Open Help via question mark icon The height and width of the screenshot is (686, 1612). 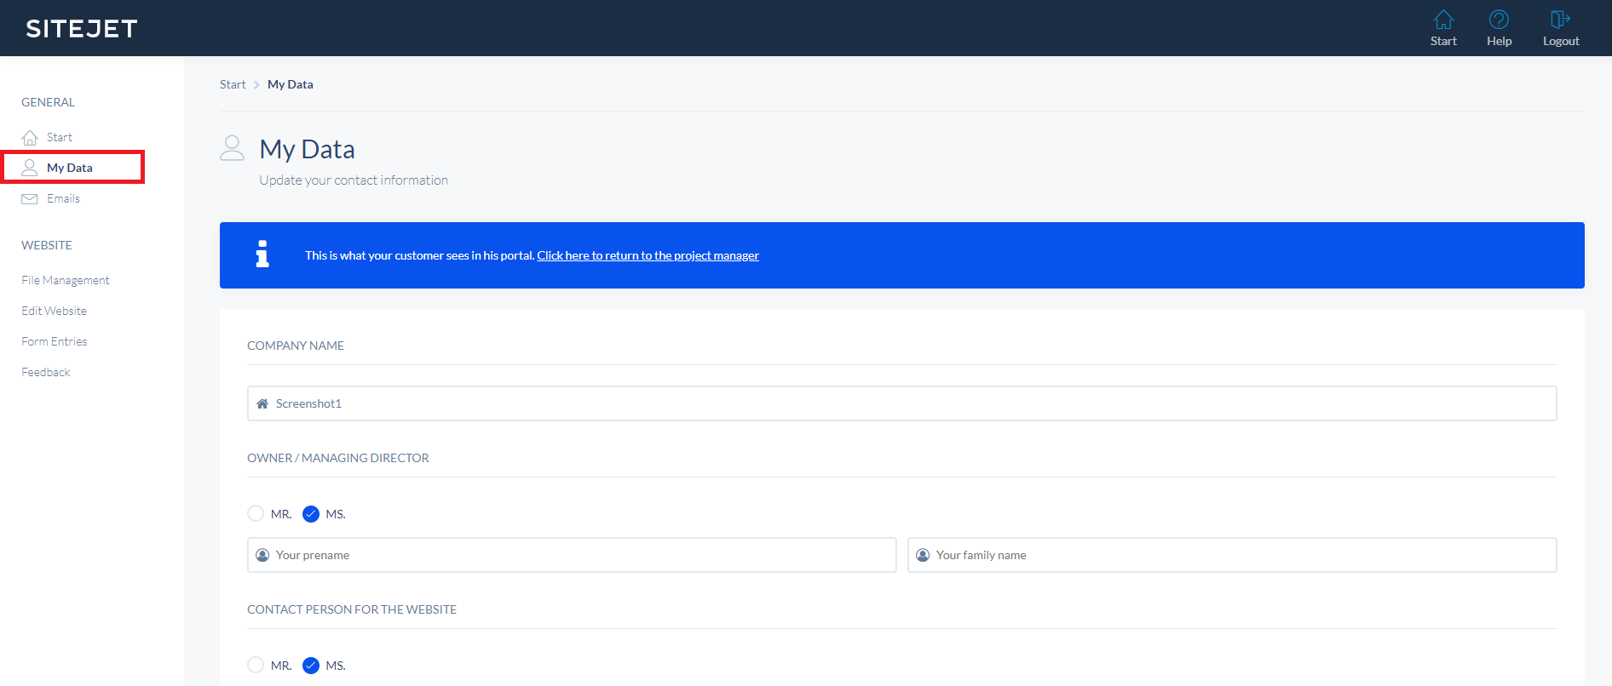point(1499,20)
